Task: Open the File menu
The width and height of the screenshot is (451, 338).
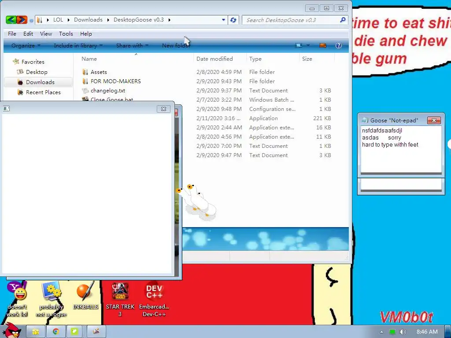Action: pyautogui.click(x=12, y=33)
